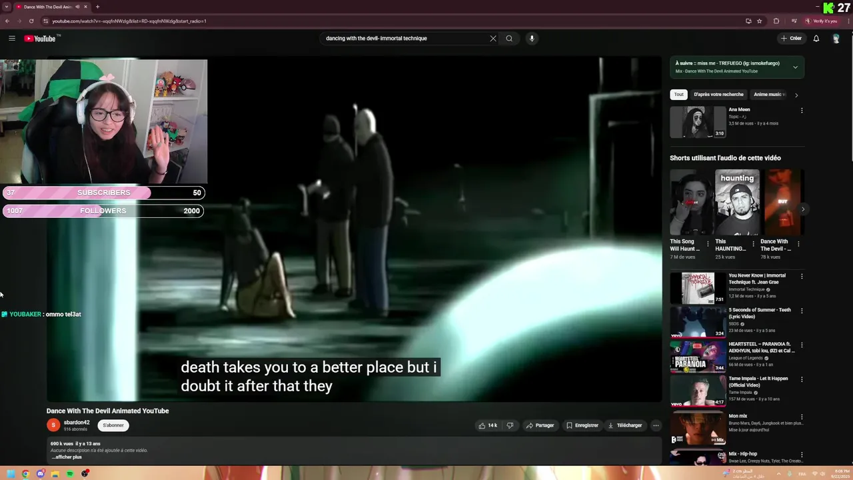Open options for Mix - Hip-hop

pyautogui.click(x=802, y=455)
